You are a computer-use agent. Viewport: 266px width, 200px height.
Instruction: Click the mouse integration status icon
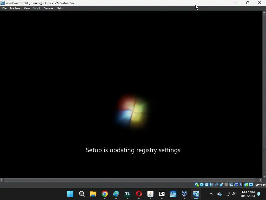click(246, 185)
